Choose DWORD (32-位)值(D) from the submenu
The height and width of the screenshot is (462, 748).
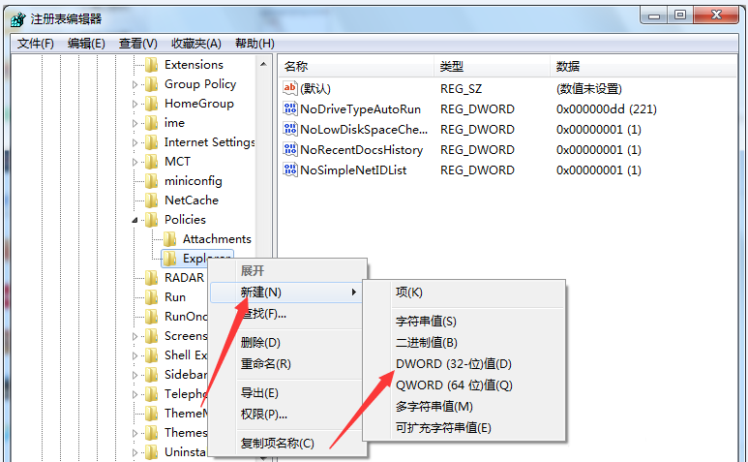click(453, 363)
